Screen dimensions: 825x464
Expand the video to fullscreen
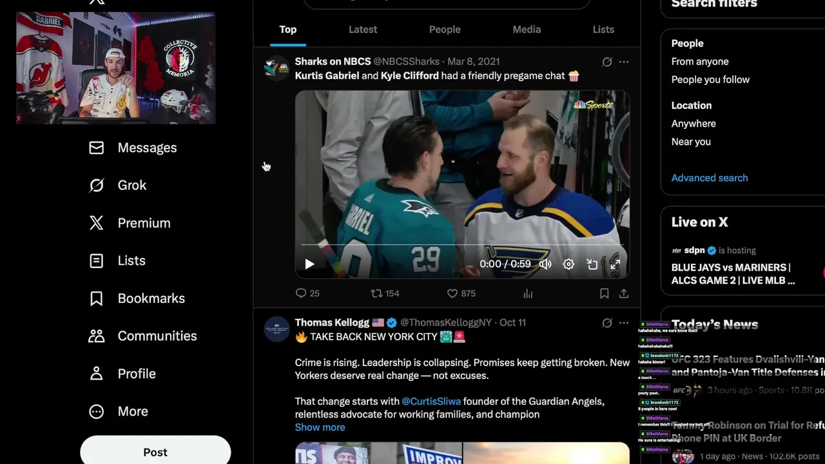click(x=615, y=264)
